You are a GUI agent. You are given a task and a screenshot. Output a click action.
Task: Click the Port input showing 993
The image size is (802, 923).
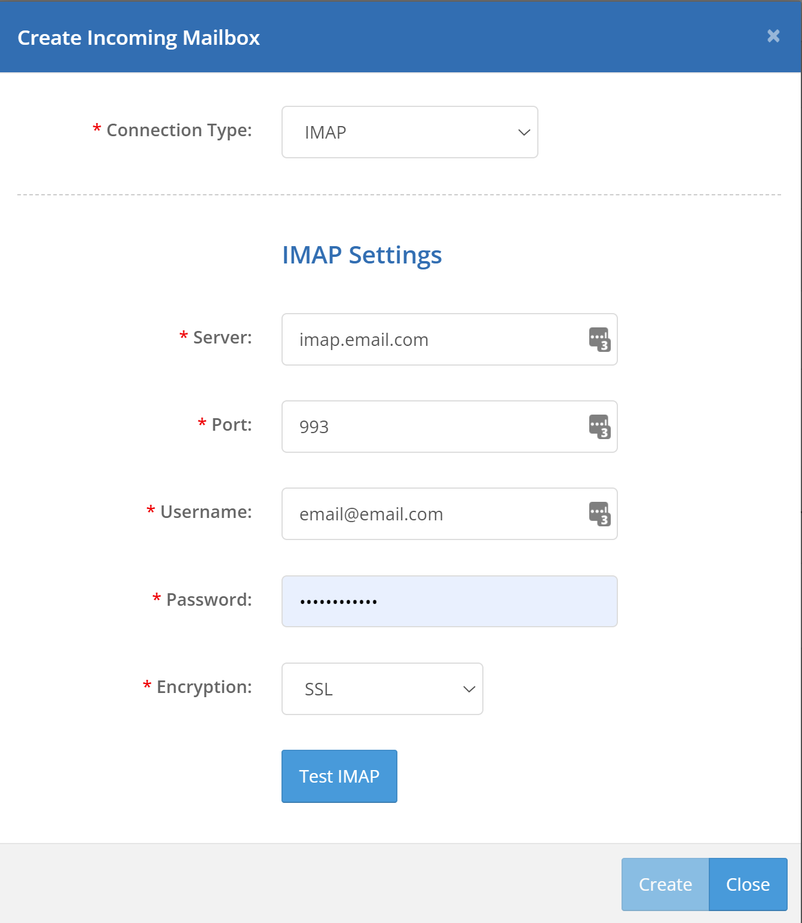coord(430,427)
